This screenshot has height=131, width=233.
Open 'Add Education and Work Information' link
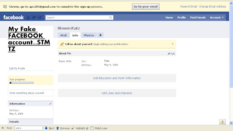point(117,78)
